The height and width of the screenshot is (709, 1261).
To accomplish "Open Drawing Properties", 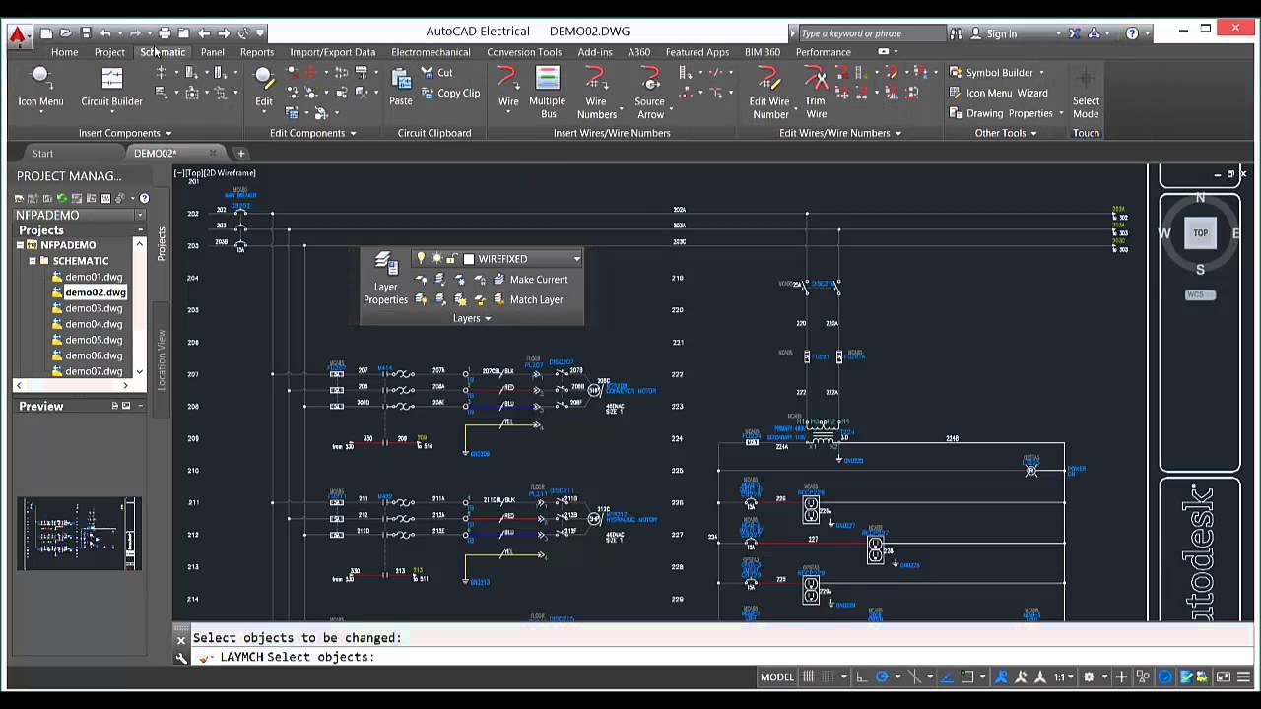I will [1001, 113].
